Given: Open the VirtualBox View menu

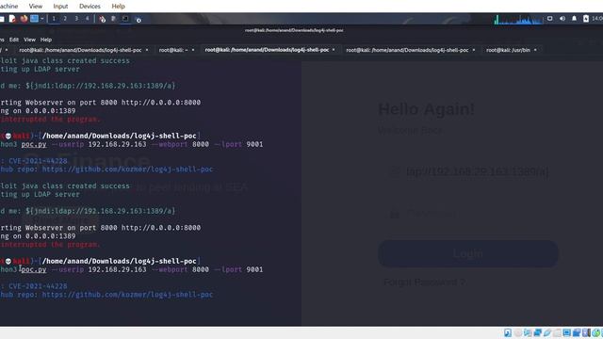Looking at the screenshot, I should (x=36, y=7).
